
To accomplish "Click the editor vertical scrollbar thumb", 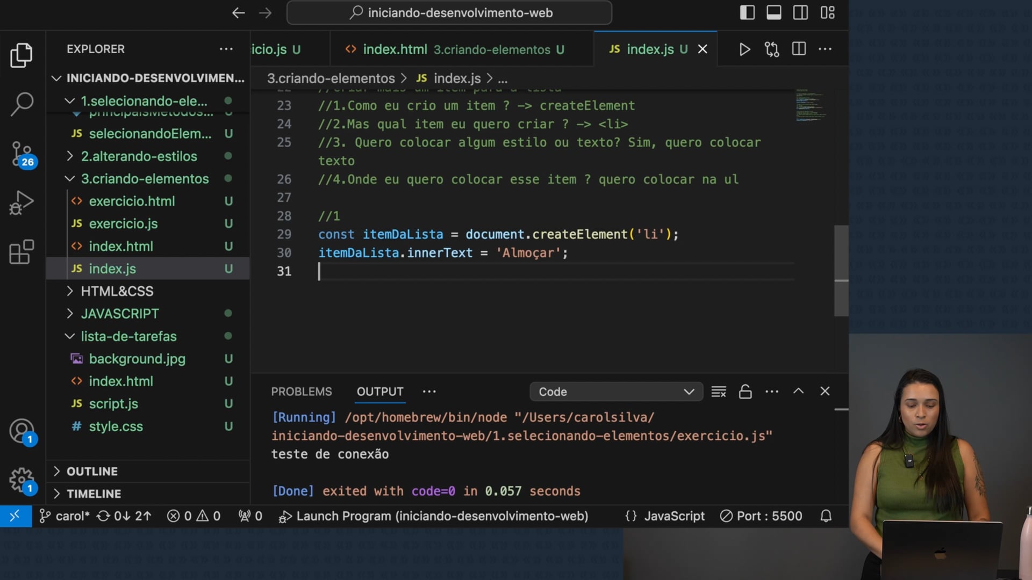I will [841, 271].
